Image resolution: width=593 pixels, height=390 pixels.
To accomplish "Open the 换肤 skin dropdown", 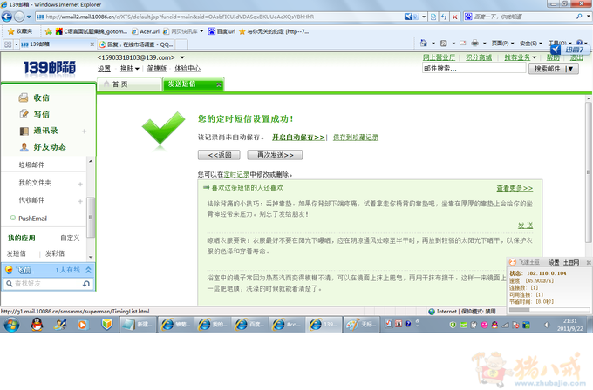I will (130, 68).
